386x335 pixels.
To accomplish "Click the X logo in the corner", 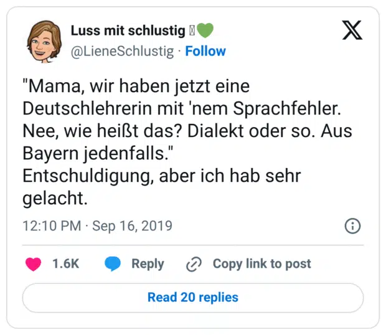I will pyautogui.click(x=352, y=30).
